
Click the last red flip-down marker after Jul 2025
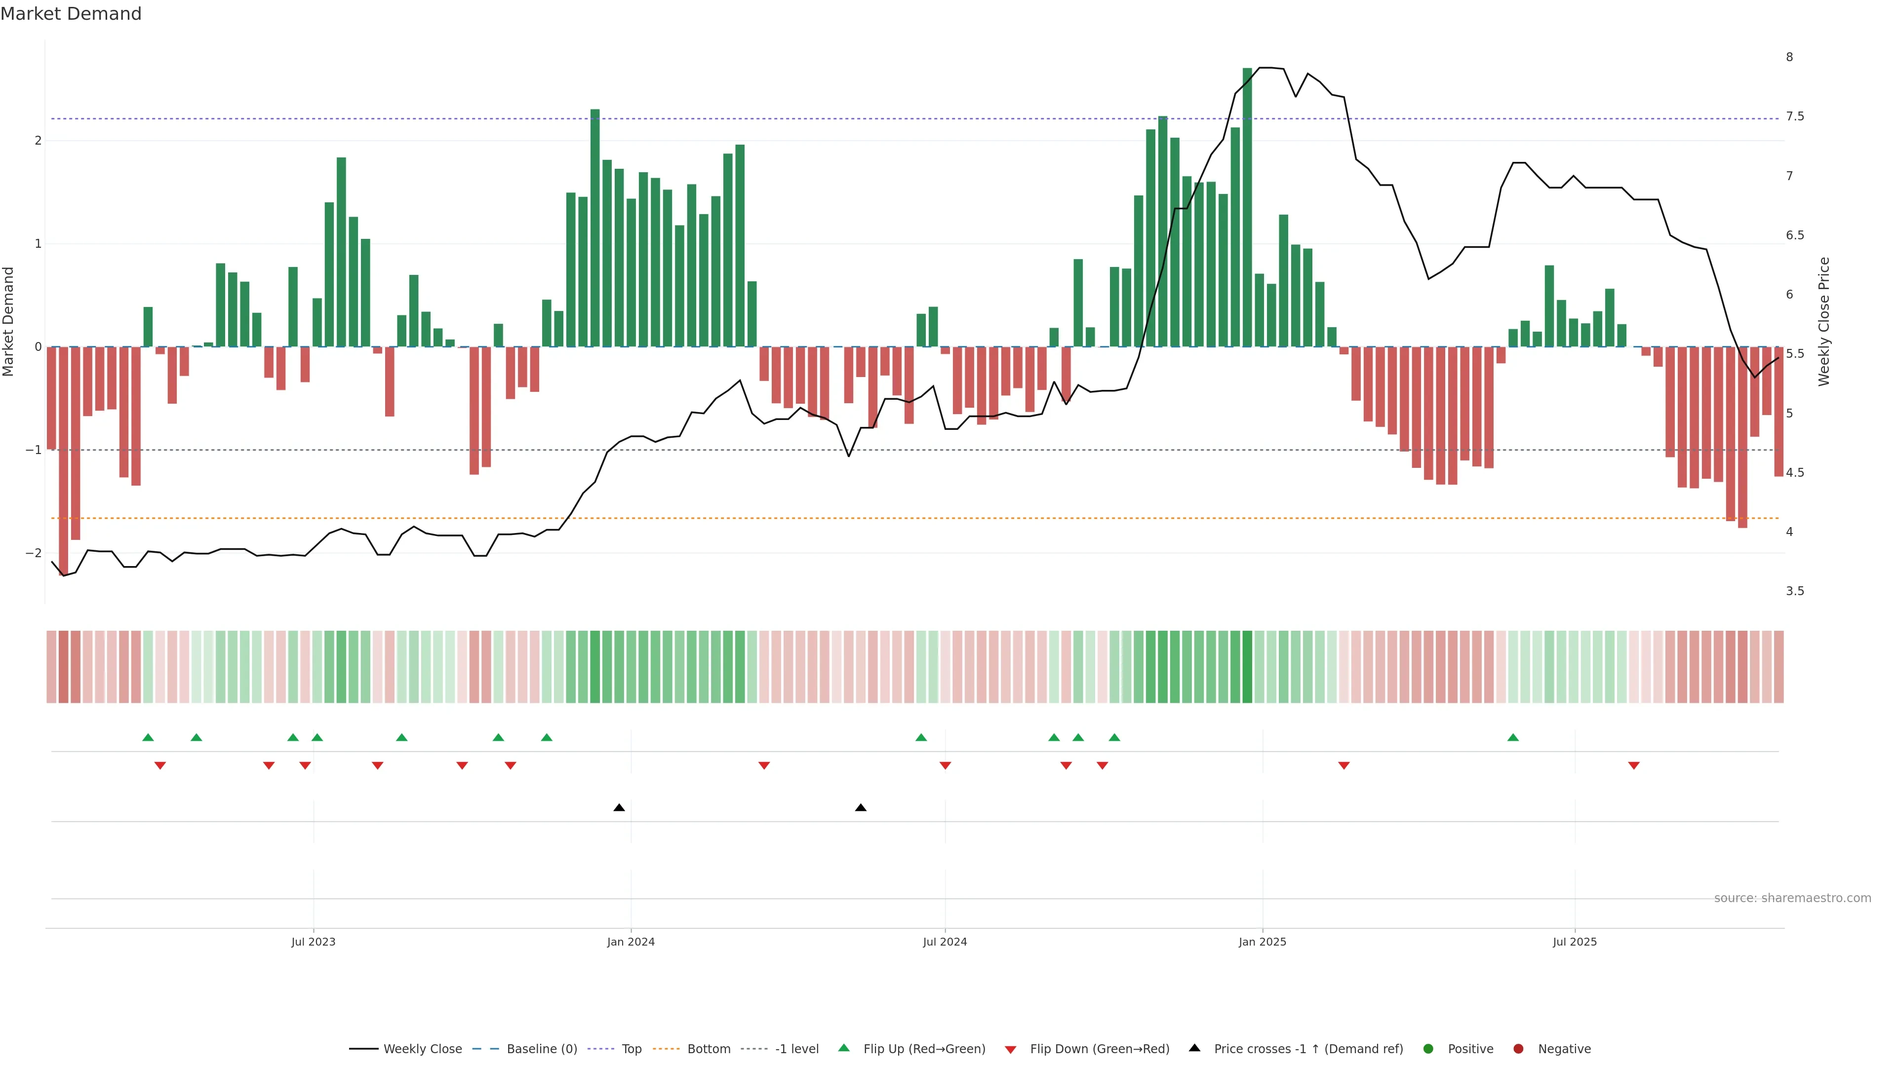click(1633, 766)
